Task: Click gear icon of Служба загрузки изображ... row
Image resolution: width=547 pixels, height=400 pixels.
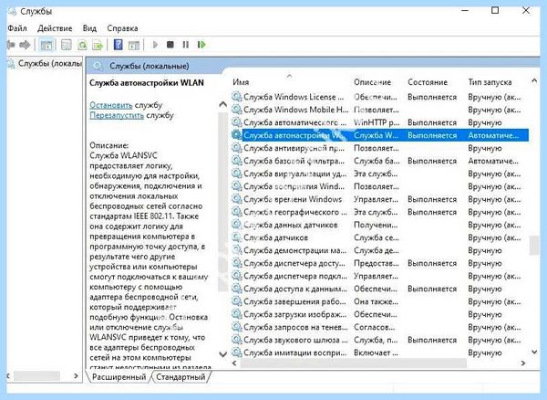Action: point(237,314)
